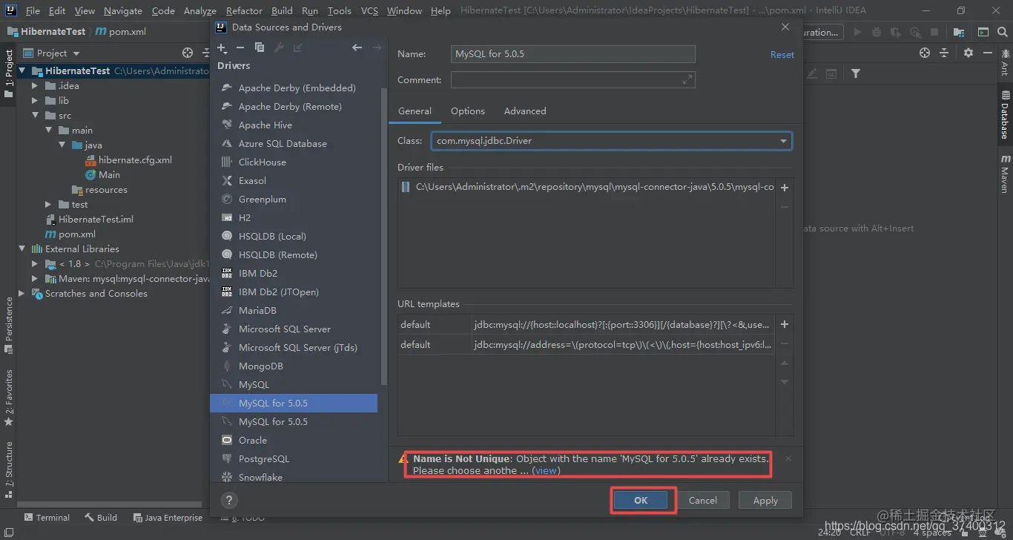This screenshot has height=540, width=1013.
Task: Expand Scratches and Consoles node
Action: [22, 294]
